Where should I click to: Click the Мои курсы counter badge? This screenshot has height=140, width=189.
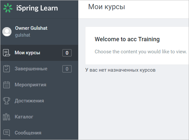[x=67, y=53]
